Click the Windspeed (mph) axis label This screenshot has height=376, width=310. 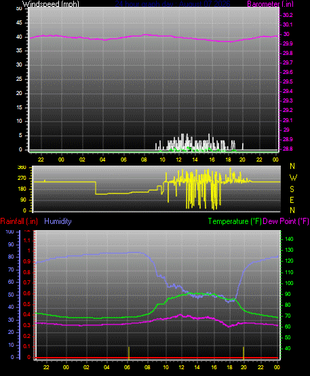click(x=51, y=4)
